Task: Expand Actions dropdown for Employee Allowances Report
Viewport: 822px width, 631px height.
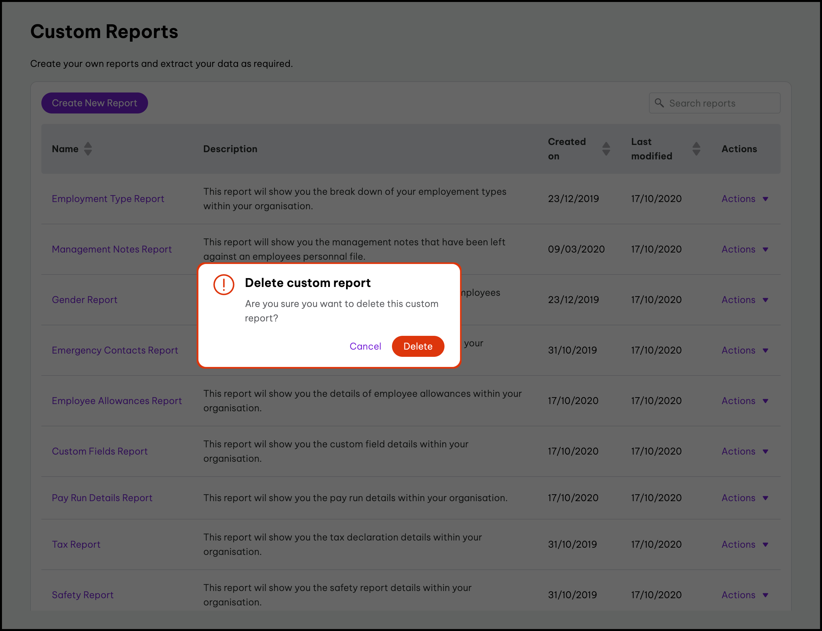Action: pos(745,401)
